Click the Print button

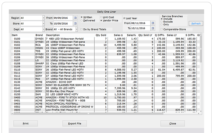[x=25, y=123]
